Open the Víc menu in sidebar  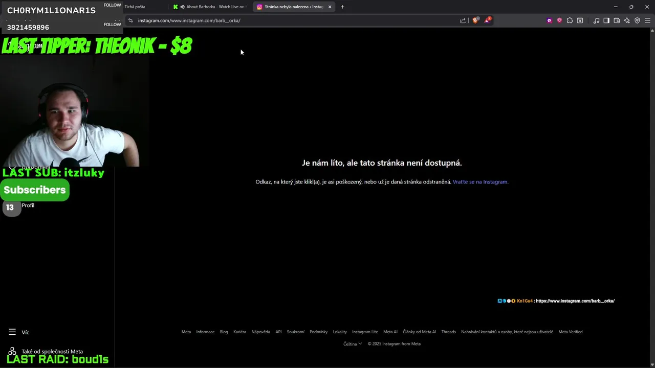click(26, 332)
